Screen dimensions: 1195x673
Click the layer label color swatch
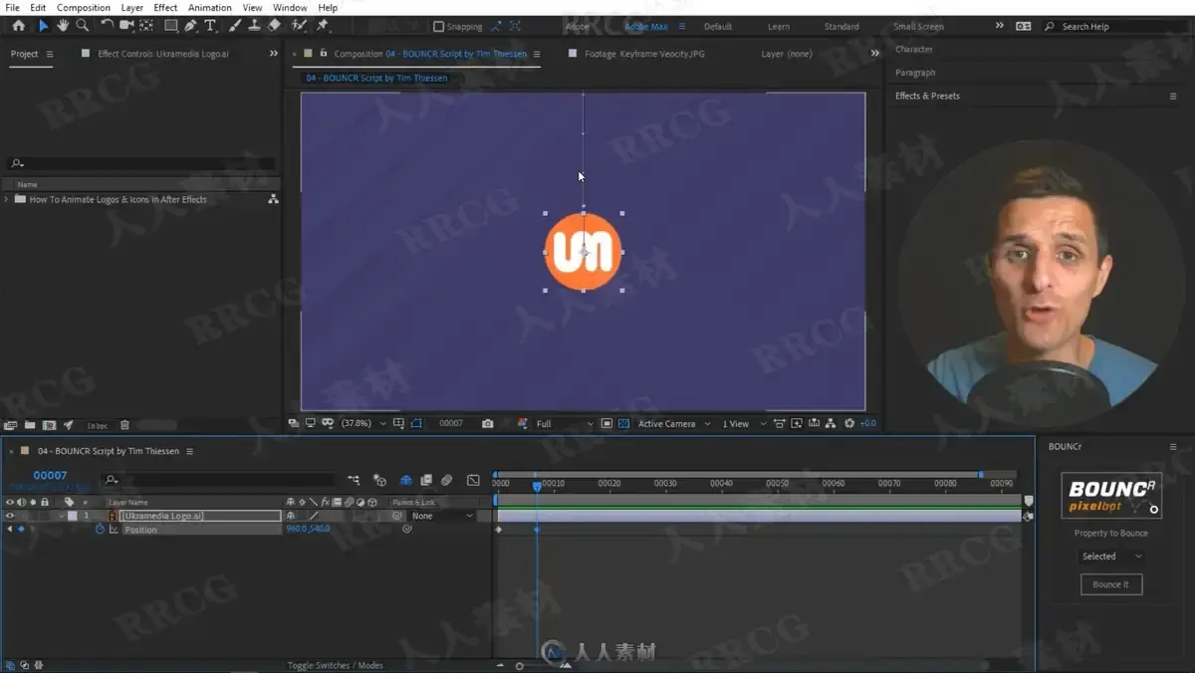[x=72, y=516]
